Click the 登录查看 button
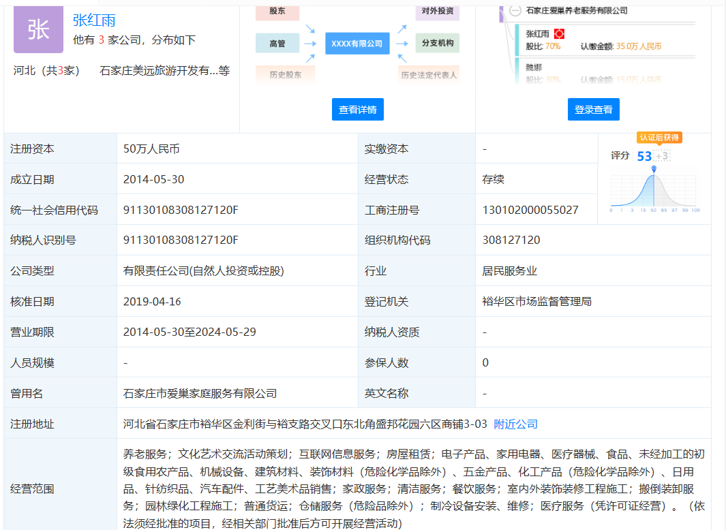 click(593, 109)
